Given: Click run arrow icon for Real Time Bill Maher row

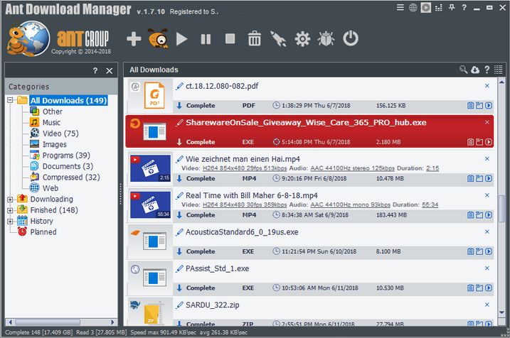Looking at the screenshot, I should 489,214.
